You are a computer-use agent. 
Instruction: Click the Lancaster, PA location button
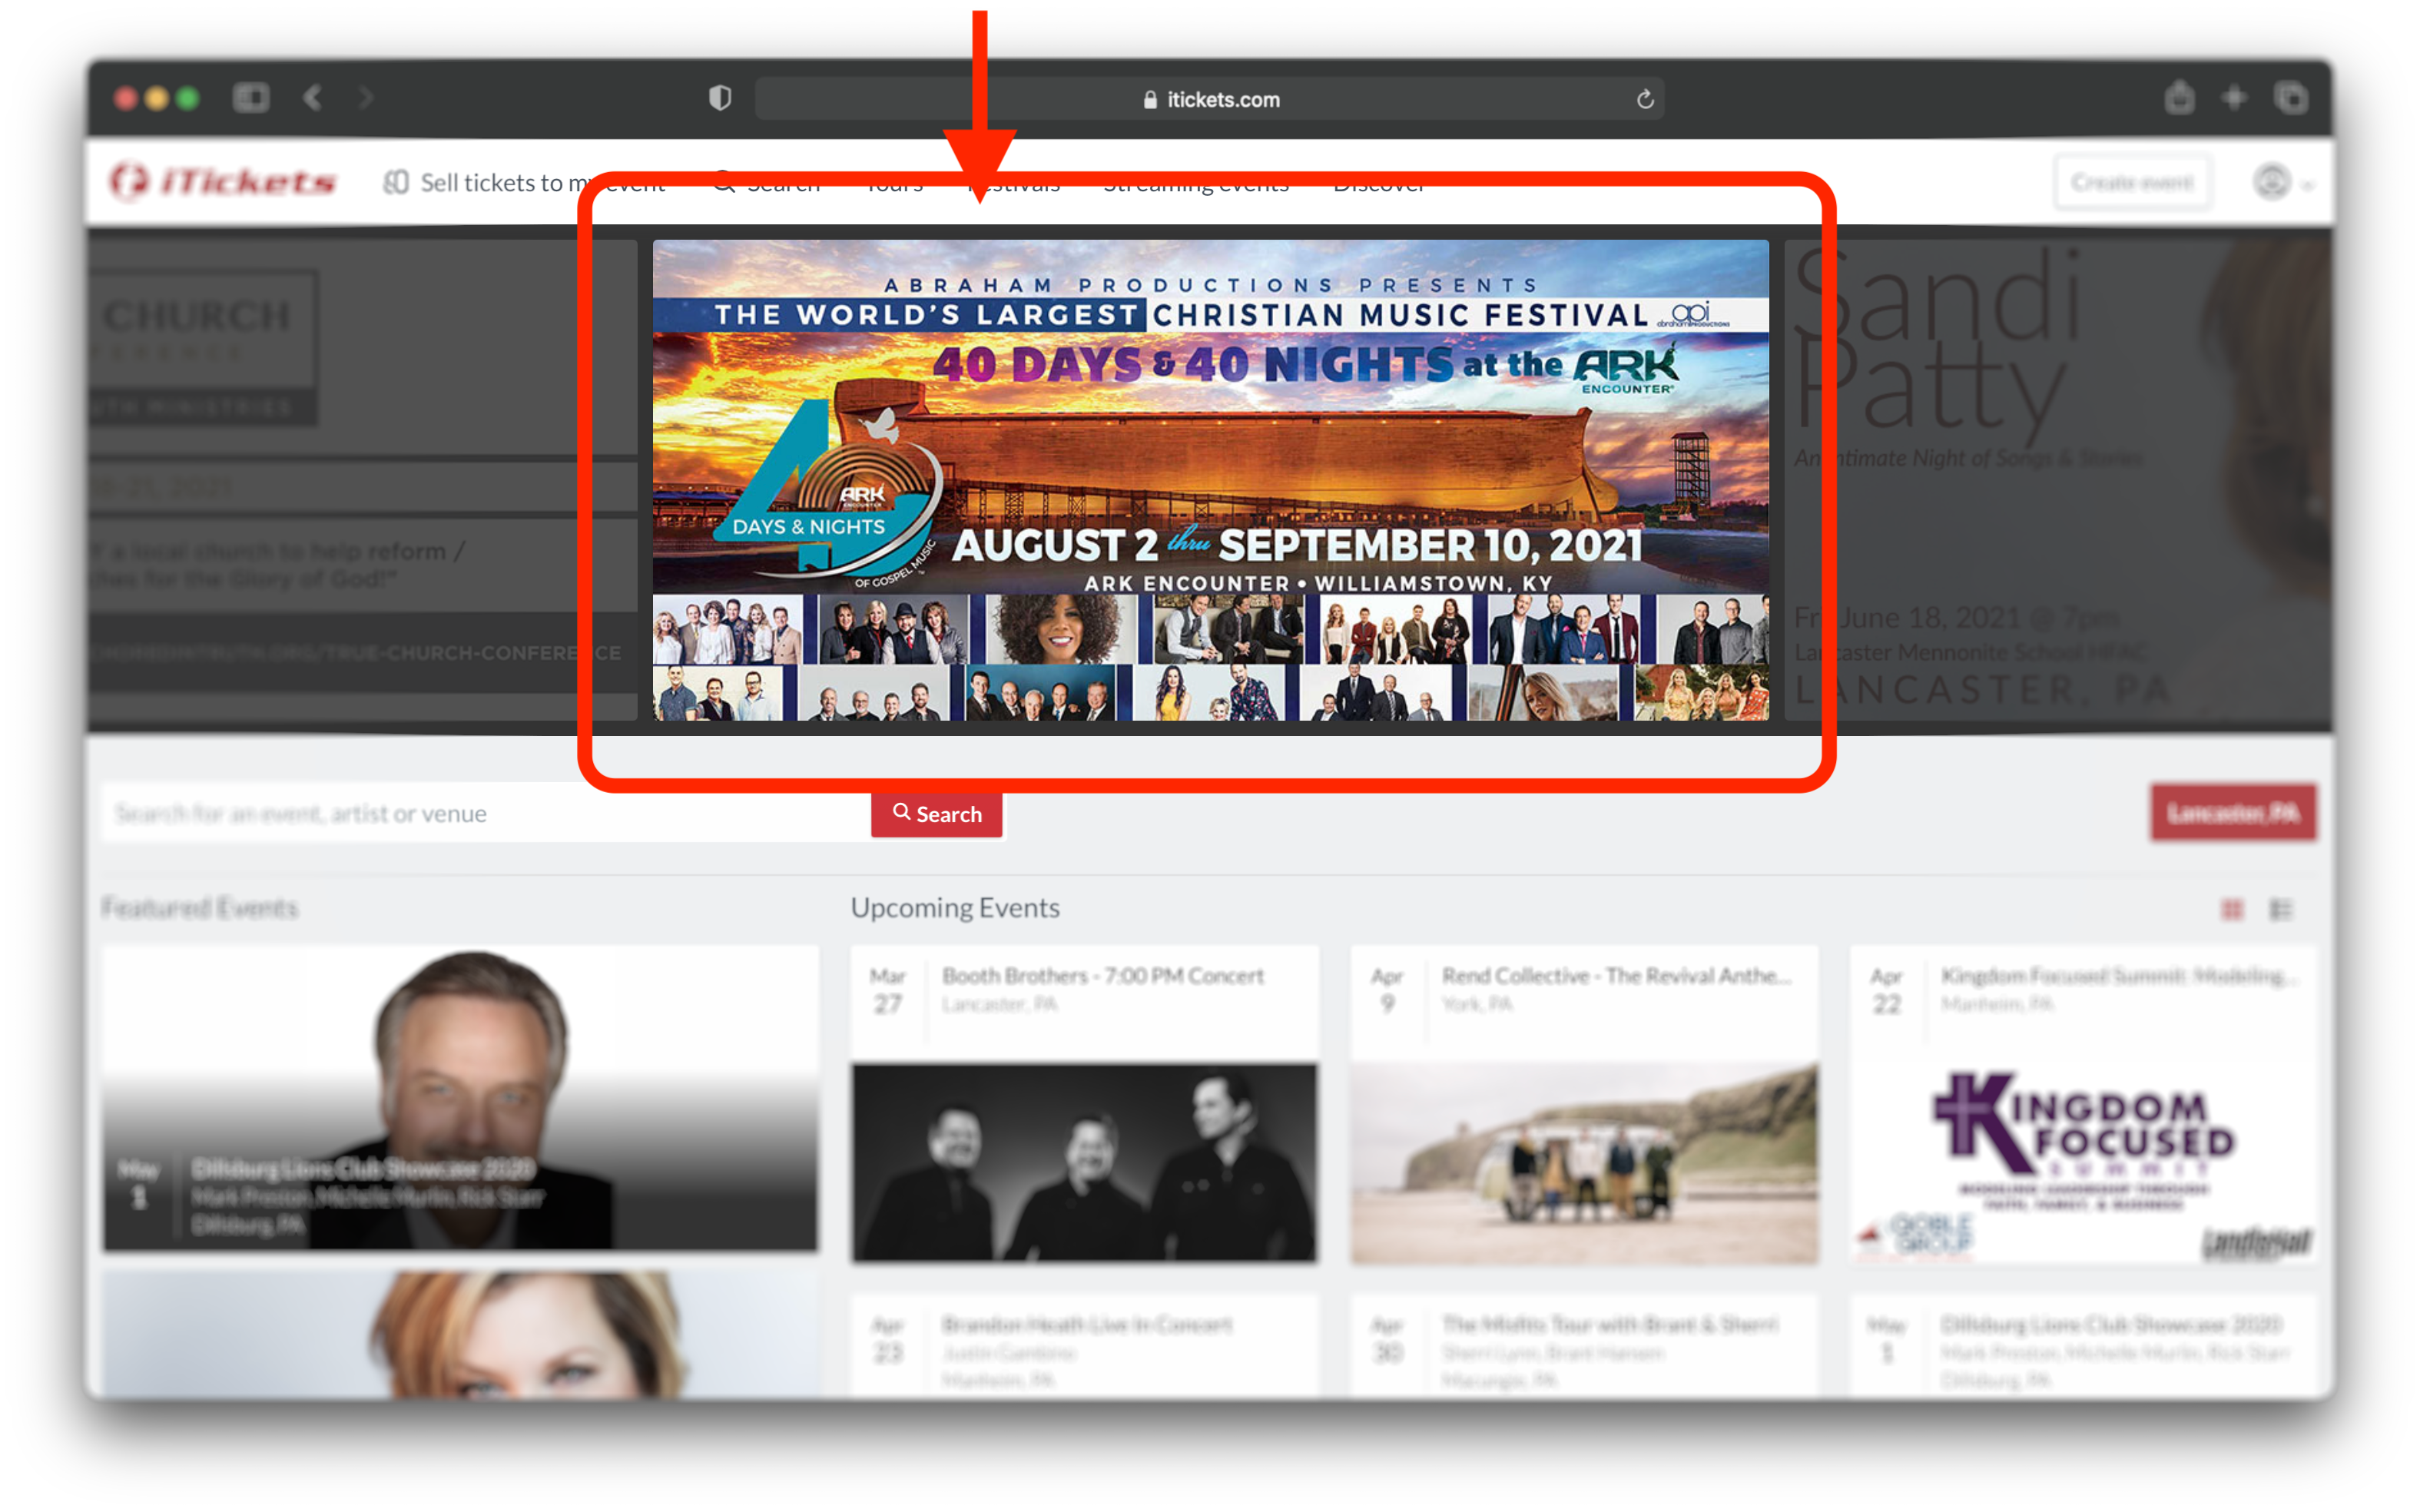(x=2233, y=812)
